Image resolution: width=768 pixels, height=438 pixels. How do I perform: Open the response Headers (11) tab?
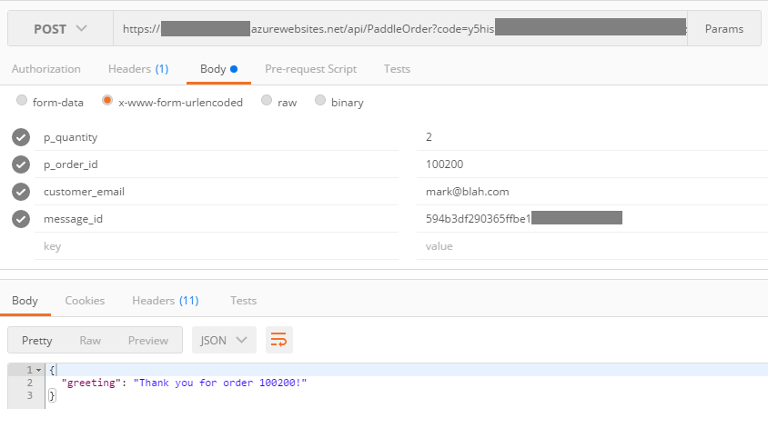[165, 301]
